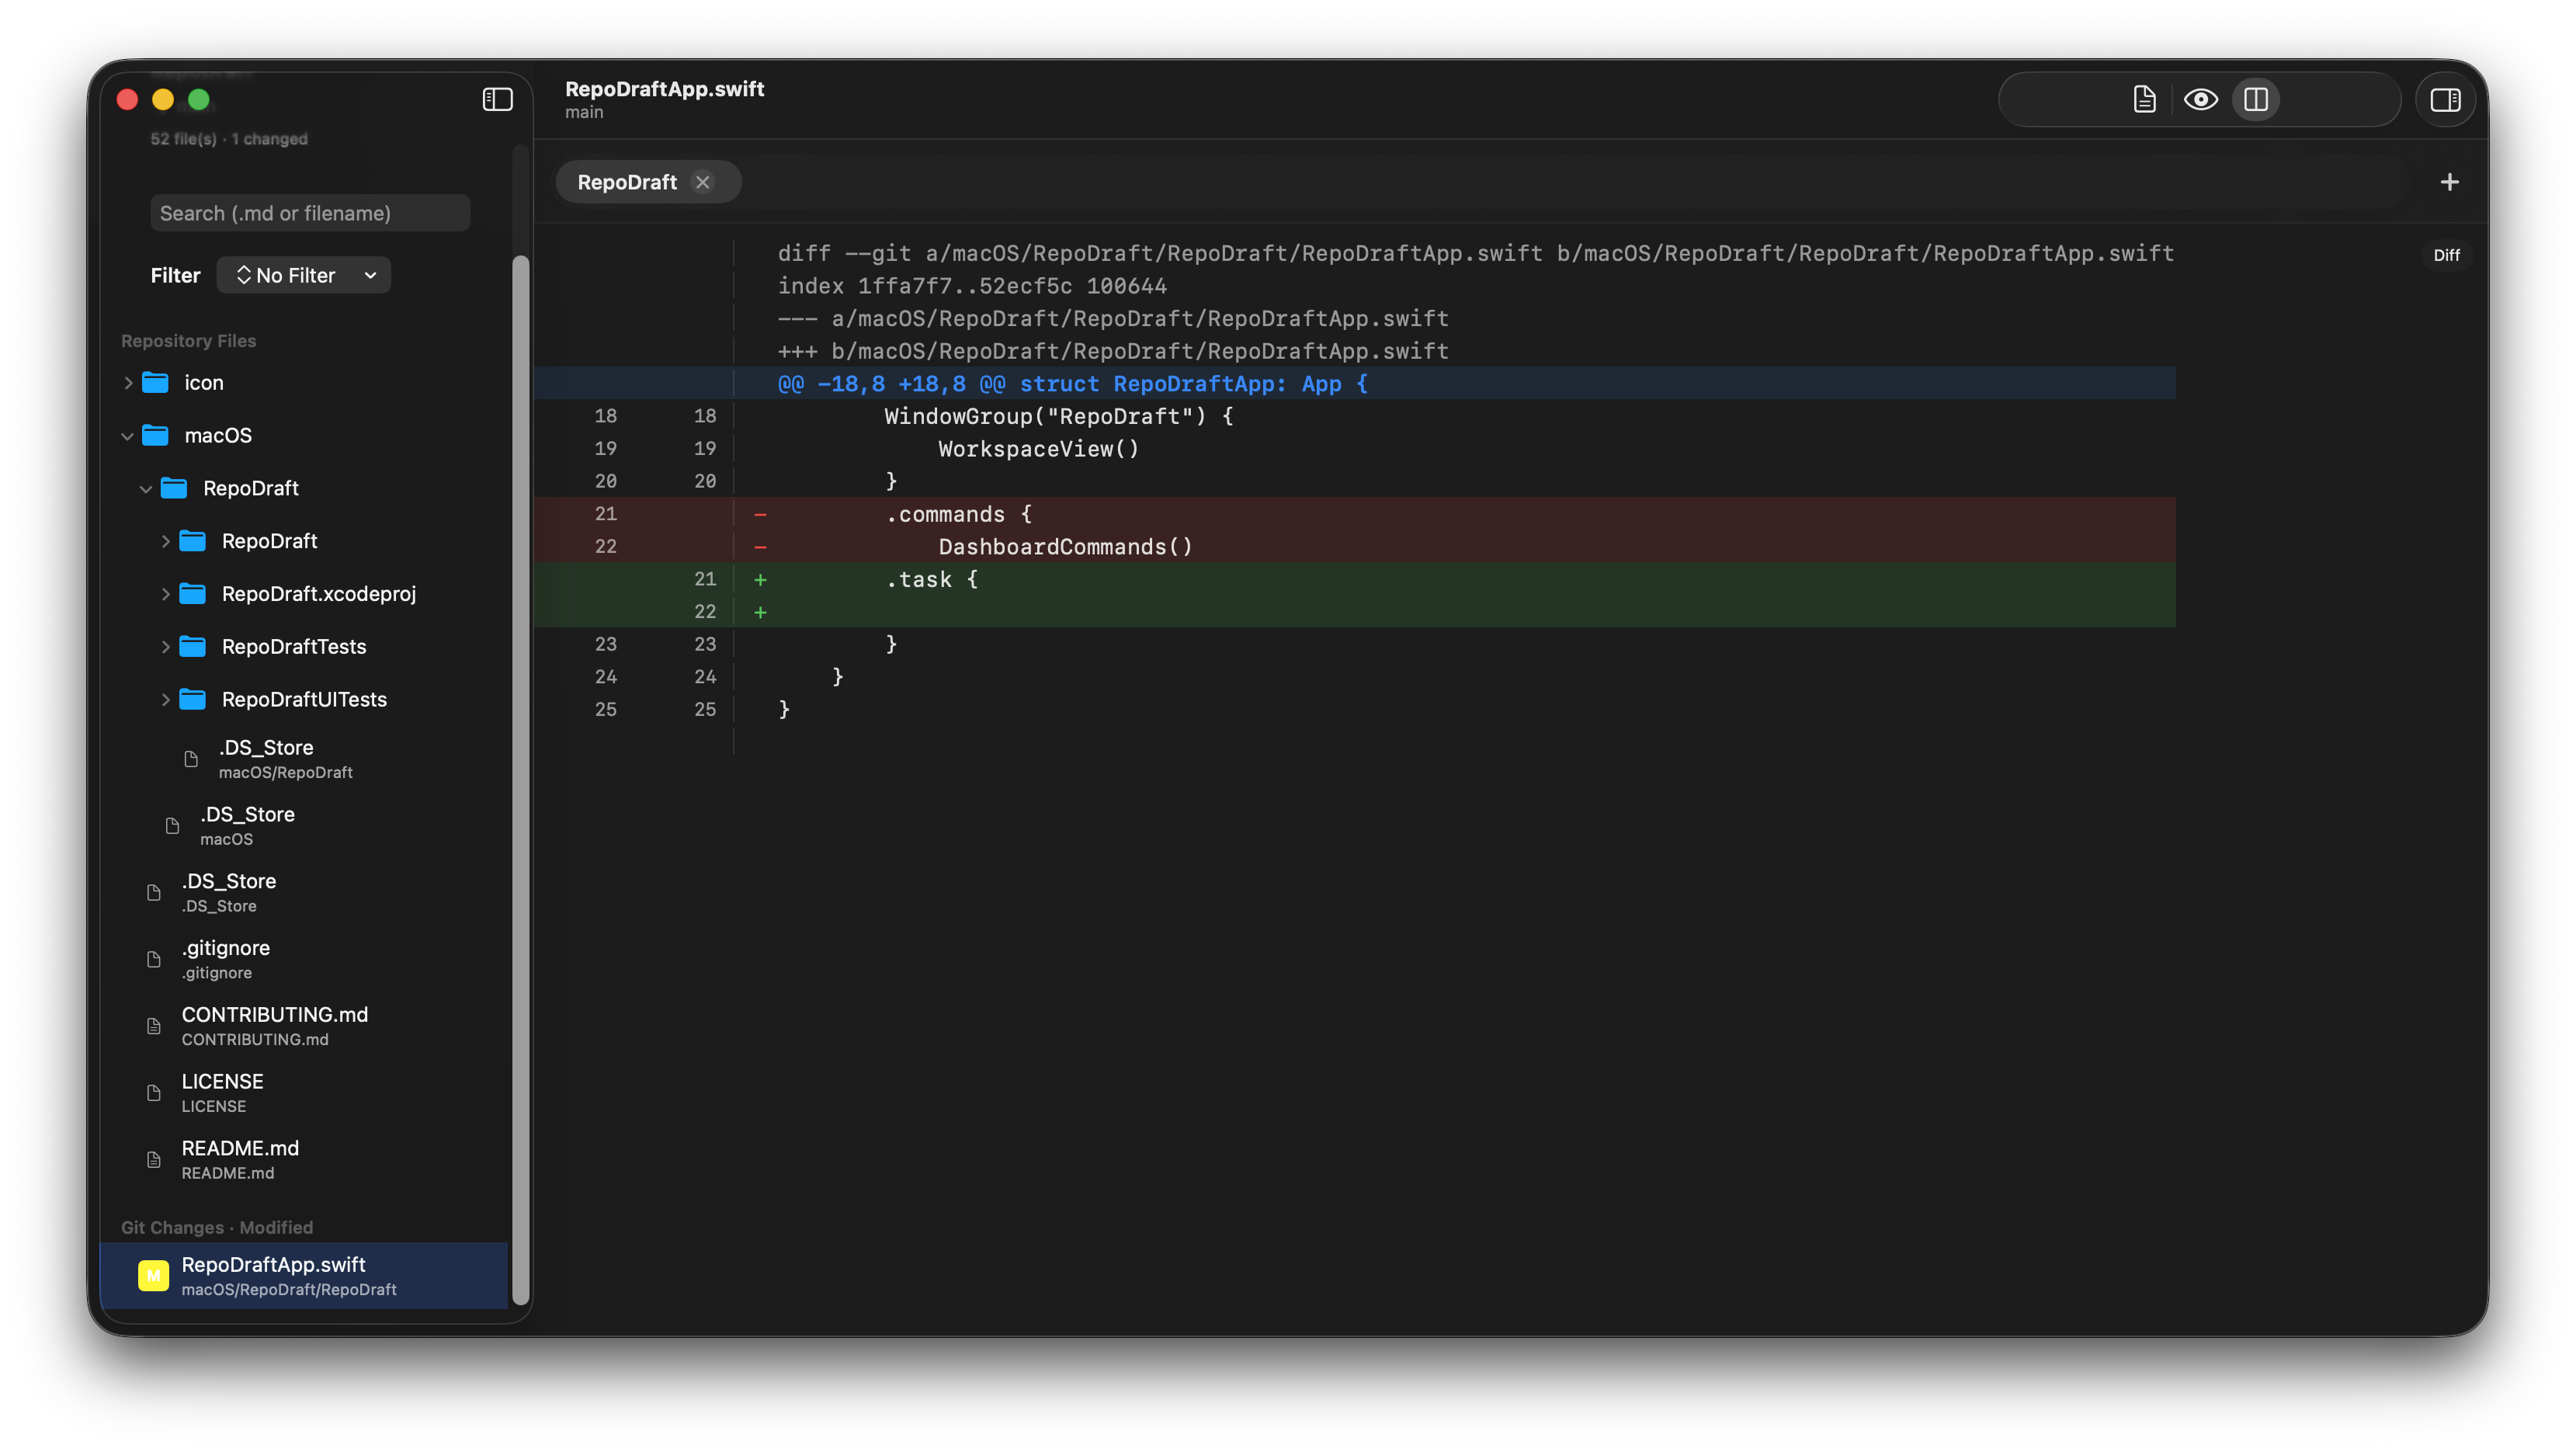Click line 'WindowGroup("RepoDraft") {'
The image size is (2576, 1452).
tap(1059, 416)
